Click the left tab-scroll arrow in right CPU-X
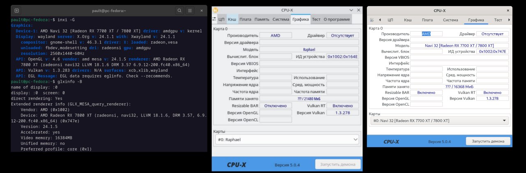 coord(380,20)
